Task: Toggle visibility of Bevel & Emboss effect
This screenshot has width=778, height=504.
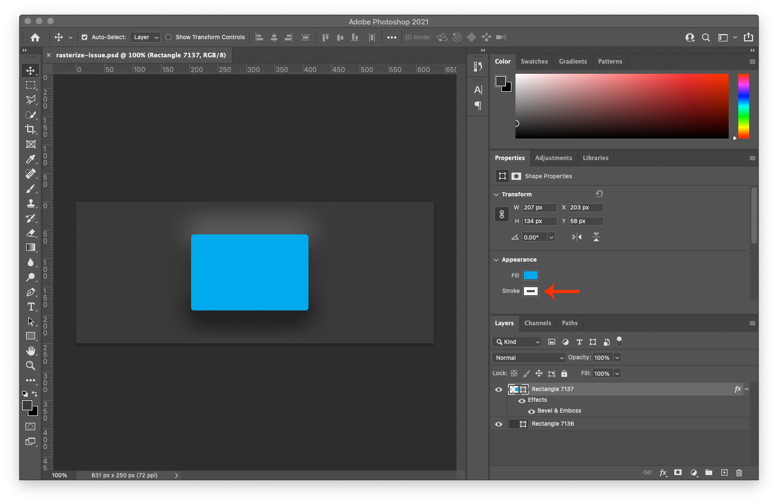Action: [531, 411]
